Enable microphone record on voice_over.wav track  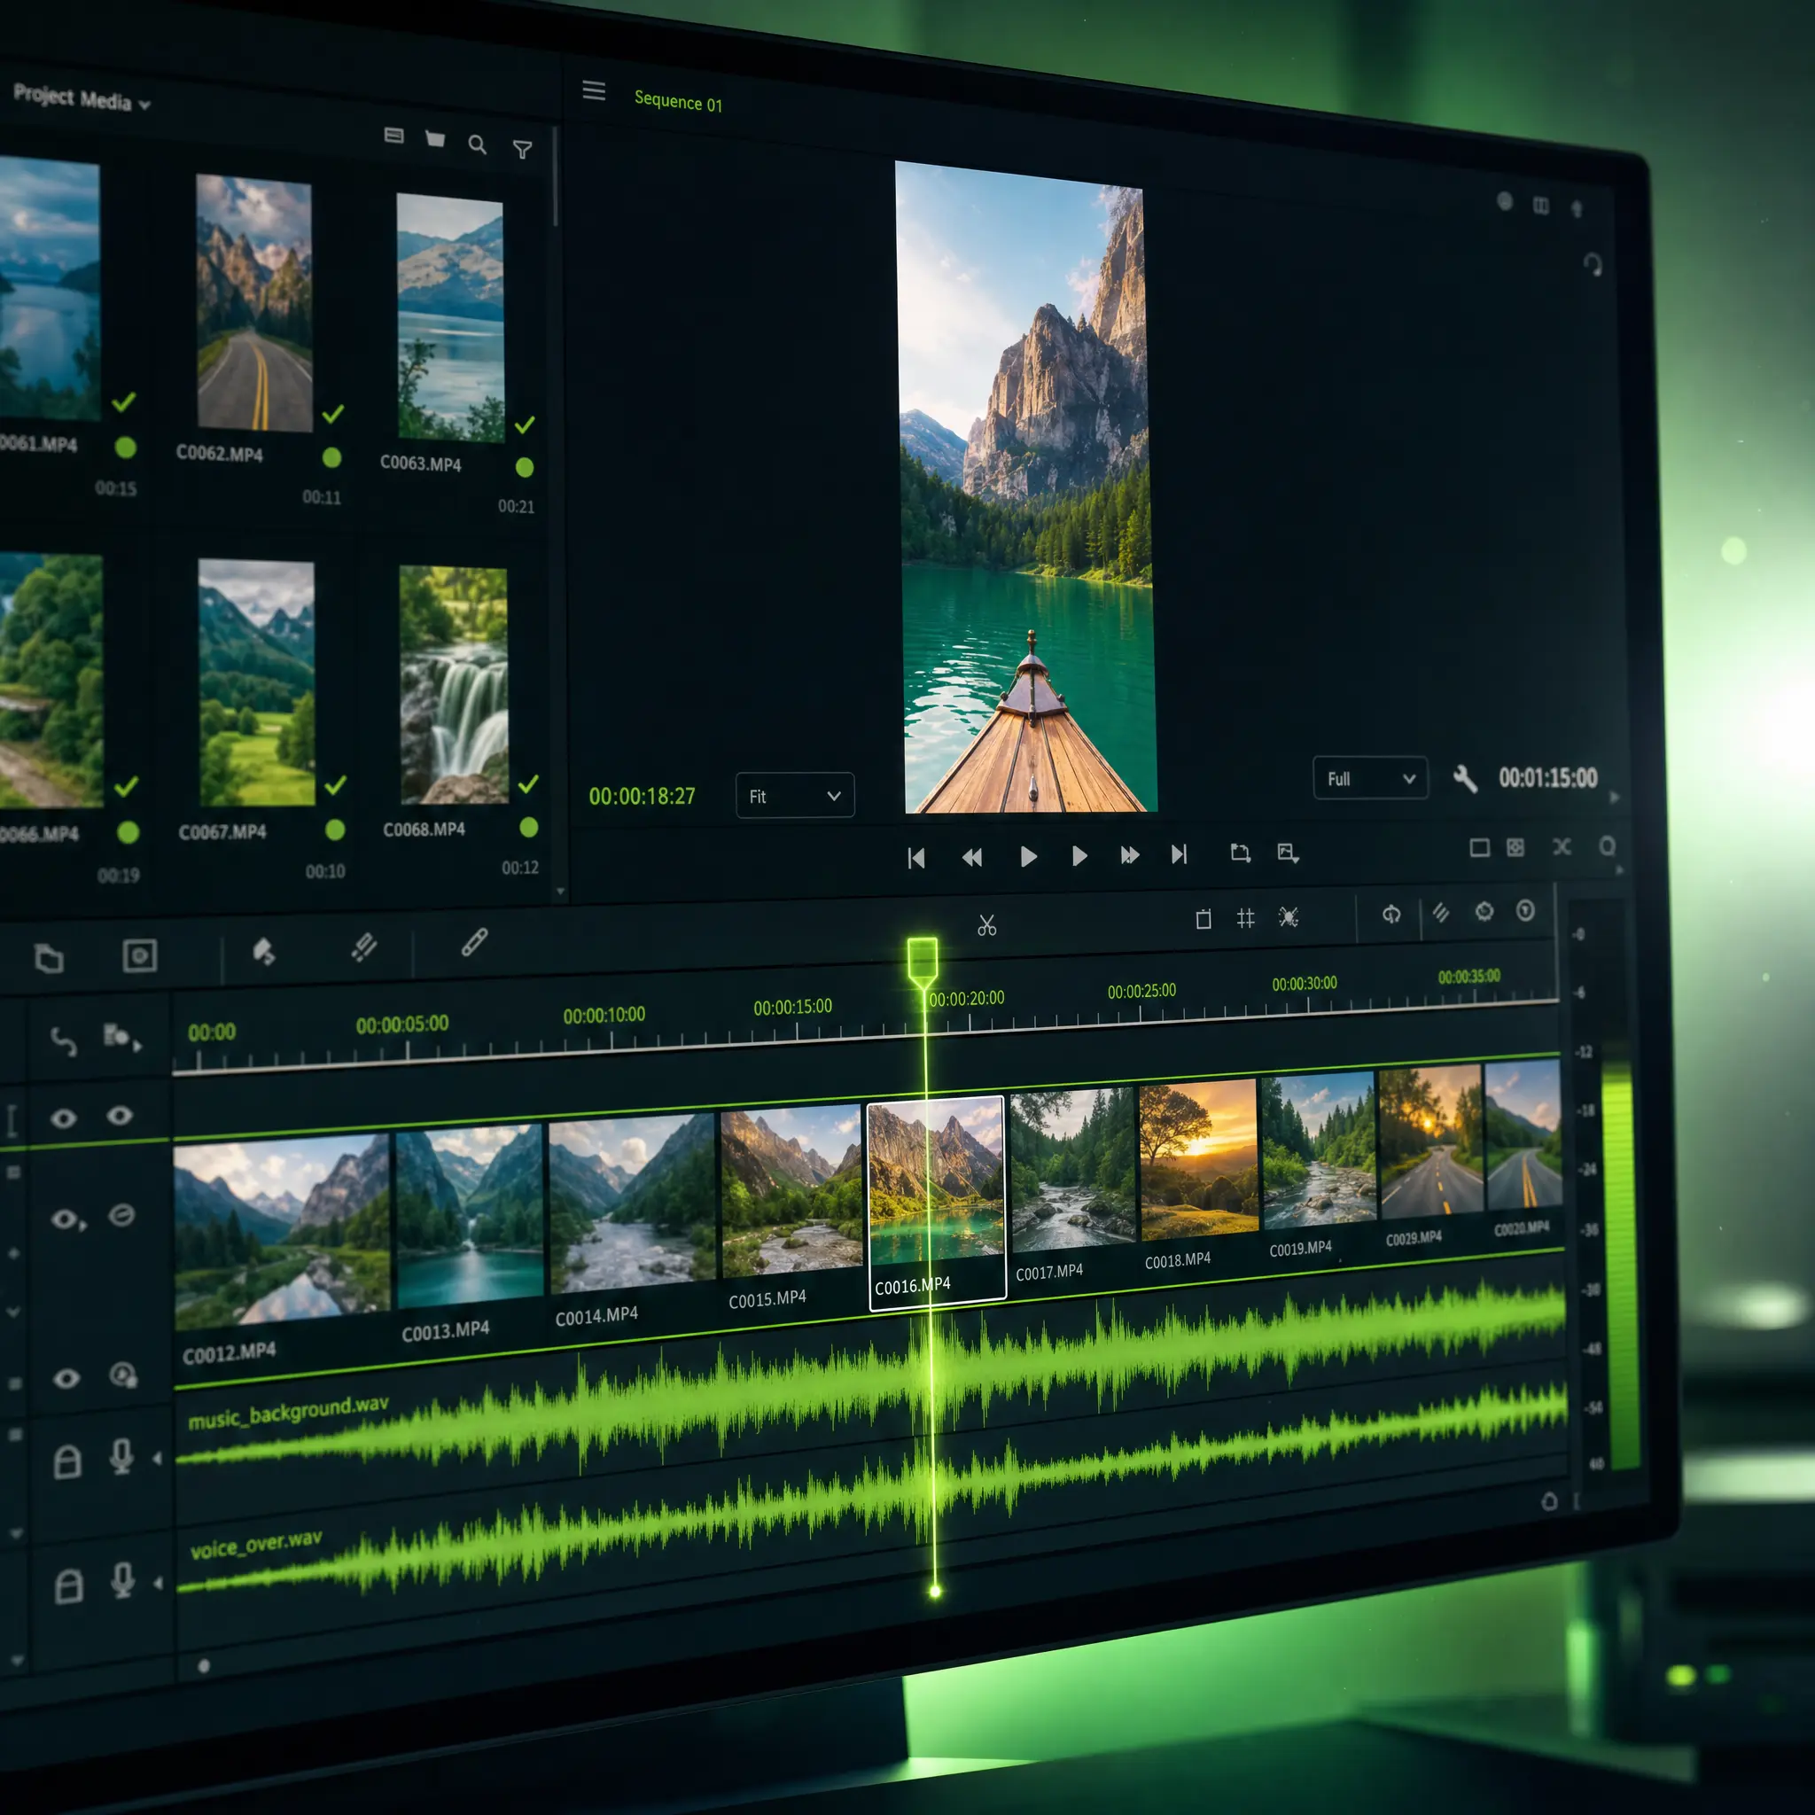tap(122, 1581)
